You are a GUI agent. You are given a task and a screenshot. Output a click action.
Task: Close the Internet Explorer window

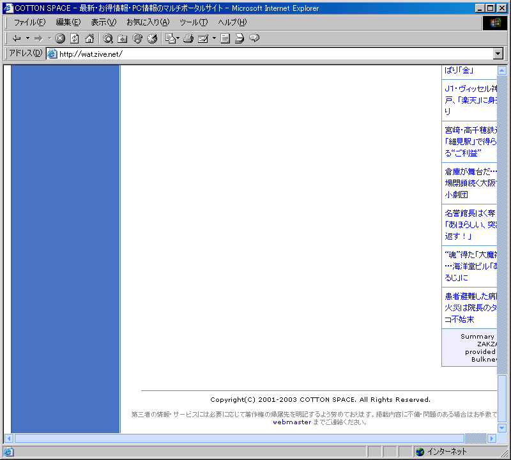(x=502, y=8)
